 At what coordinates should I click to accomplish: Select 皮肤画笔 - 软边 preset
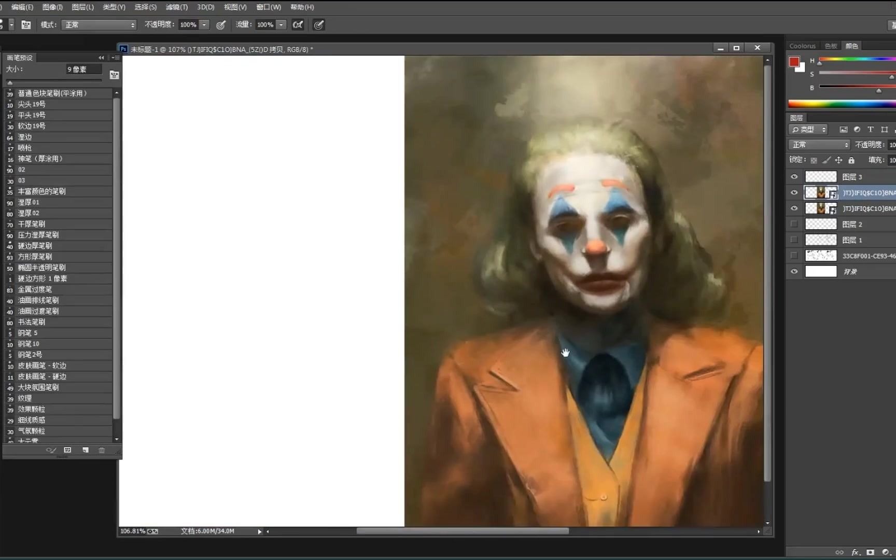[x=59, y=366]
